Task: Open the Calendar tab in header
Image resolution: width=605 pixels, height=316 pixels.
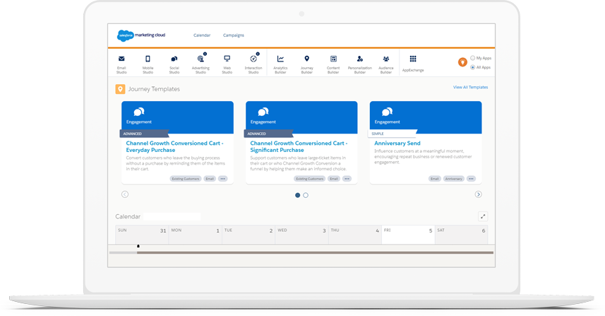Action: point(202,35)
